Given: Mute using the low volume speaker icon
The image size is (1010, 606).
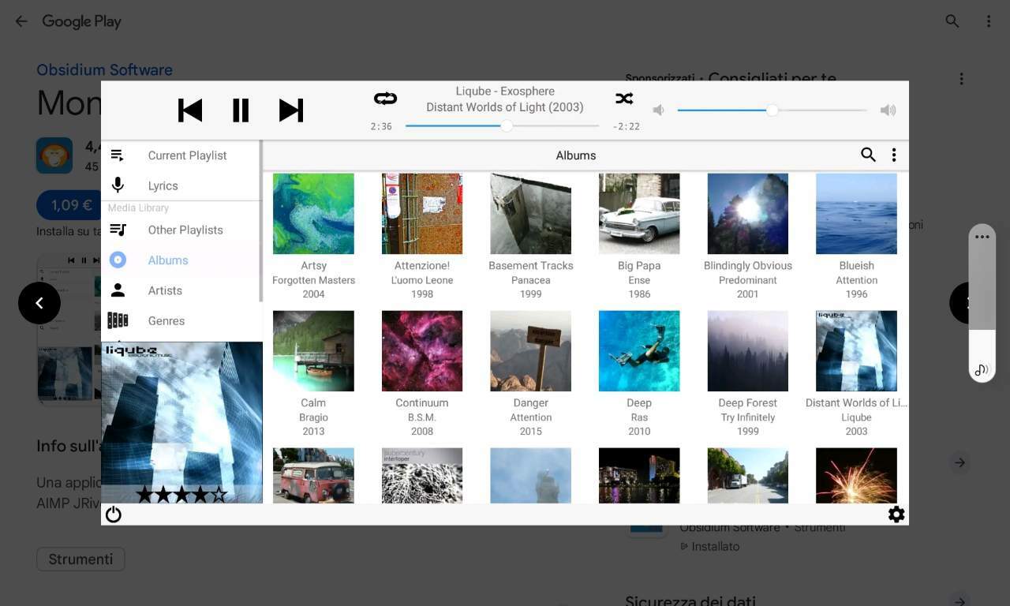Looking at the screenshot, I should click(659, 110).
